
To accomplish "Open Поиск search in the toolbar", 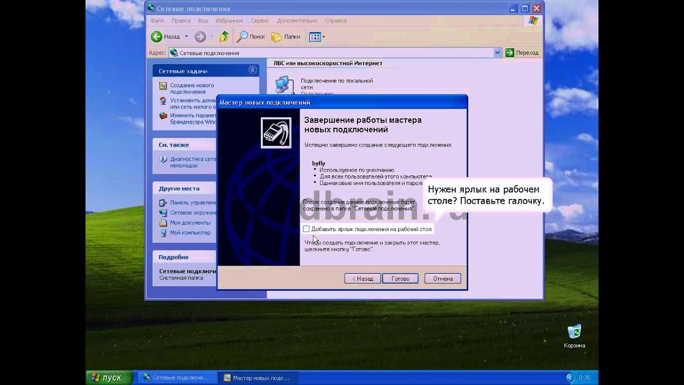I will pyautogui.click(x=251, y=36).
